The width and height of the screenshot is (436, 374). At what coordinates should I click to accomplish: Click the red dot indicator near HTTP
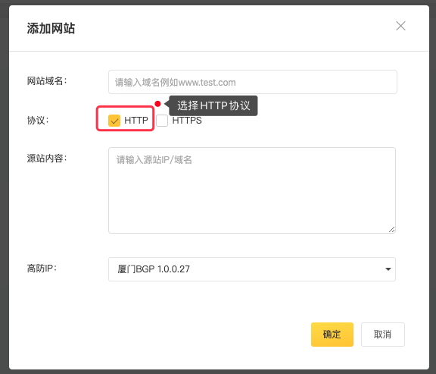pyautogui.click(x=157, y=104)
